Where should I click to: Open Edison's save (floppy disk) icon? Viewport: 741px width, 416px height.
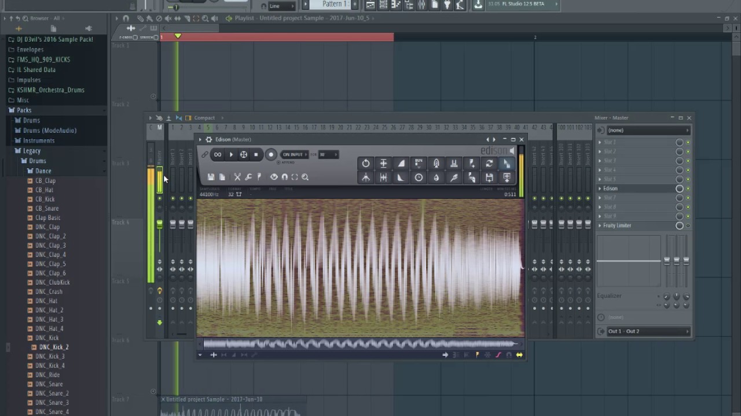[211, 177]
